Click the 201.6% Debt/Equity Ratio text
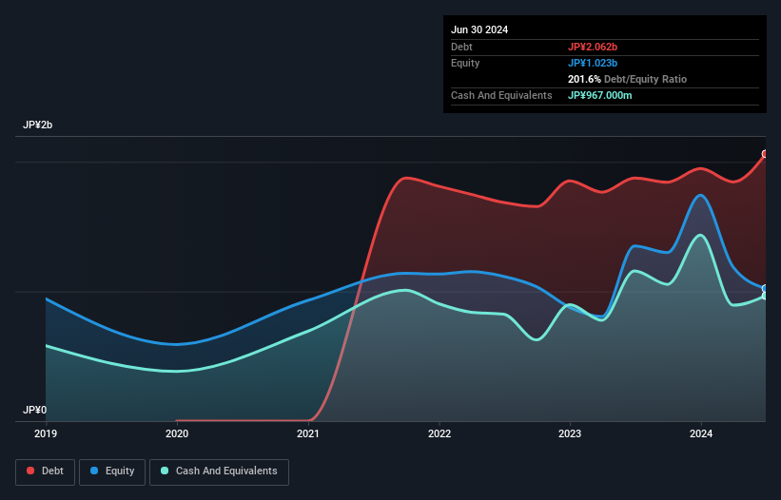 pyautogui.click(x=627, y=79)
